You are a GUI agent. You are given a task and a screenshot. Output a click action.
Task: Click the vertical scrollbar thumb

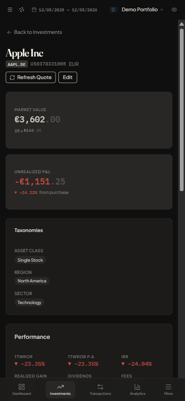pyautogui.click(x=182, y=110)
